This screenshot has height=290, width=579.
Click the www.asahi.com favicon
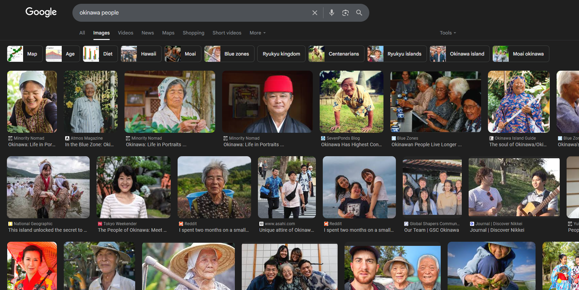point(261,224)
